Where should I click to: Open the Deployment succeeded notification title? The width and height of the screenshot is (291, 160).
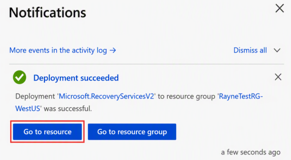(76, 78)
